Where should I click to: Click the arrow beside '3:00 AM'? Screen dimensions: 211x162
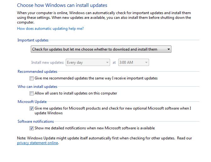[146, 62]
